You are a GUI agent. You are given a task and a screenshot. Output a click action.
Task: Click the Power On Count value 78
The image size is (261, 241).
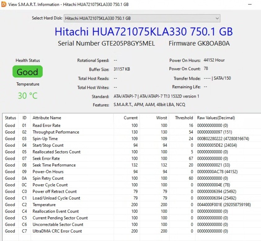(x=206, y=68)
